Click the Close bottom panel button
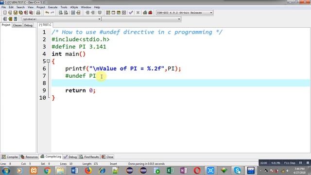 pyautogui.click(x=107, y=157)
